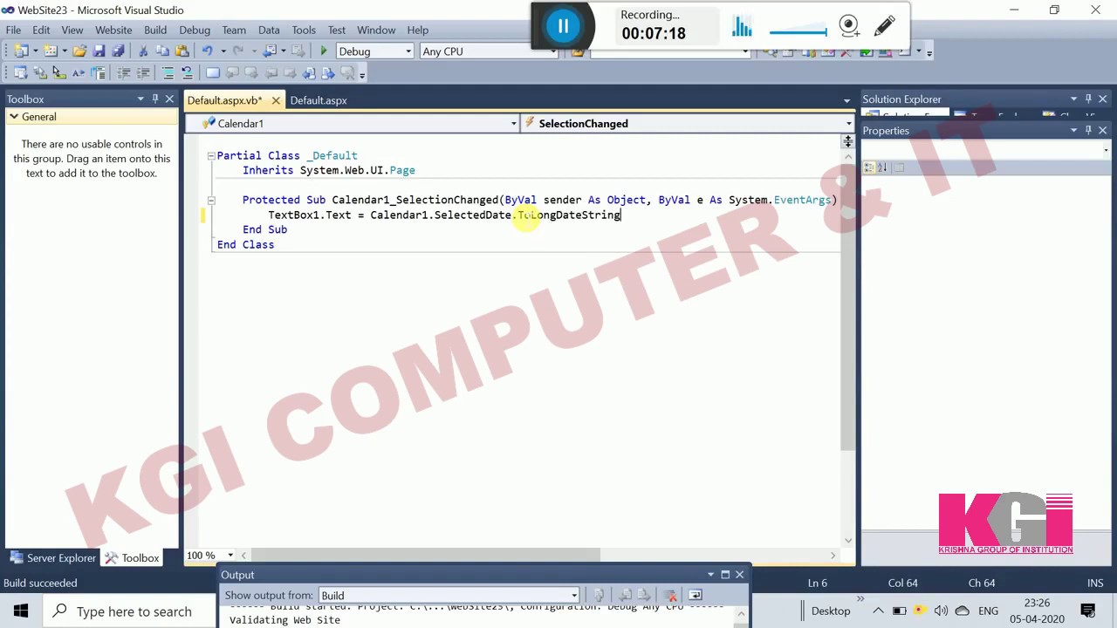This screenshot has width=1117, height=628.
Task: Switch to Default.aspx tab
Action: point(319,100)
